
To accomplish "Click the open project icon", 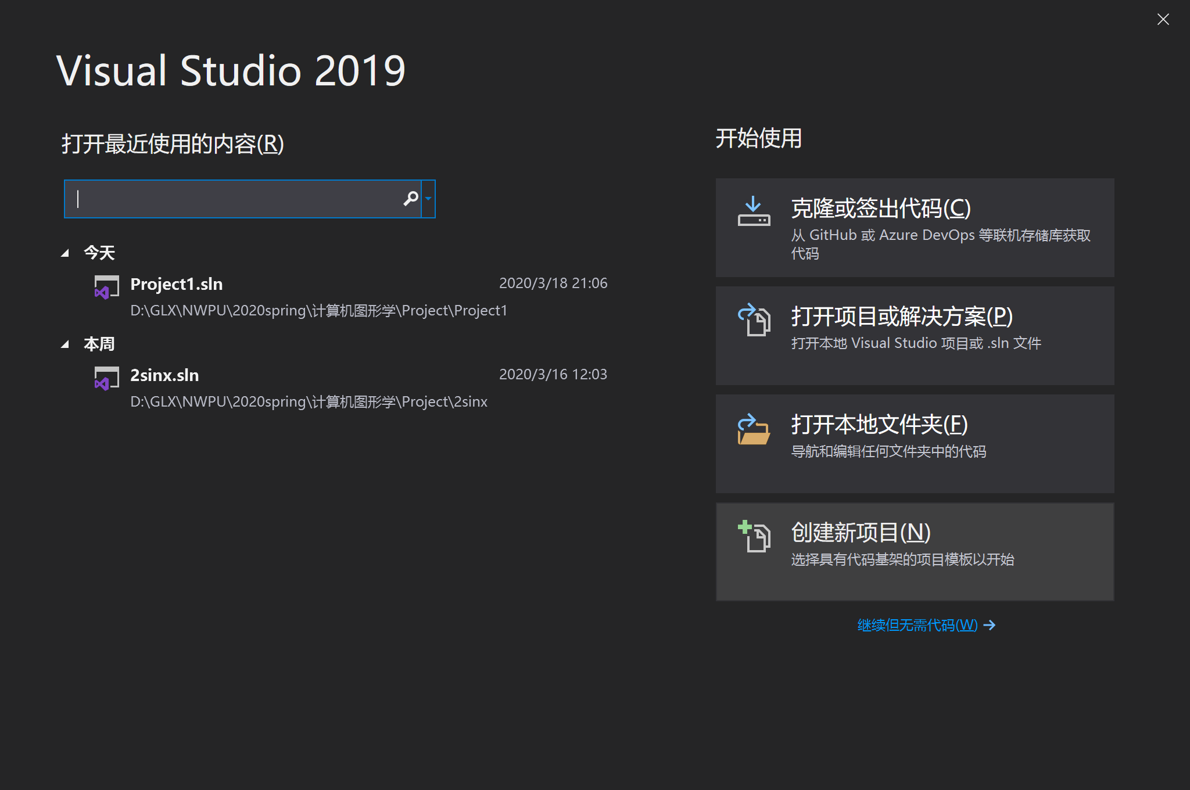I will [754, 319].
